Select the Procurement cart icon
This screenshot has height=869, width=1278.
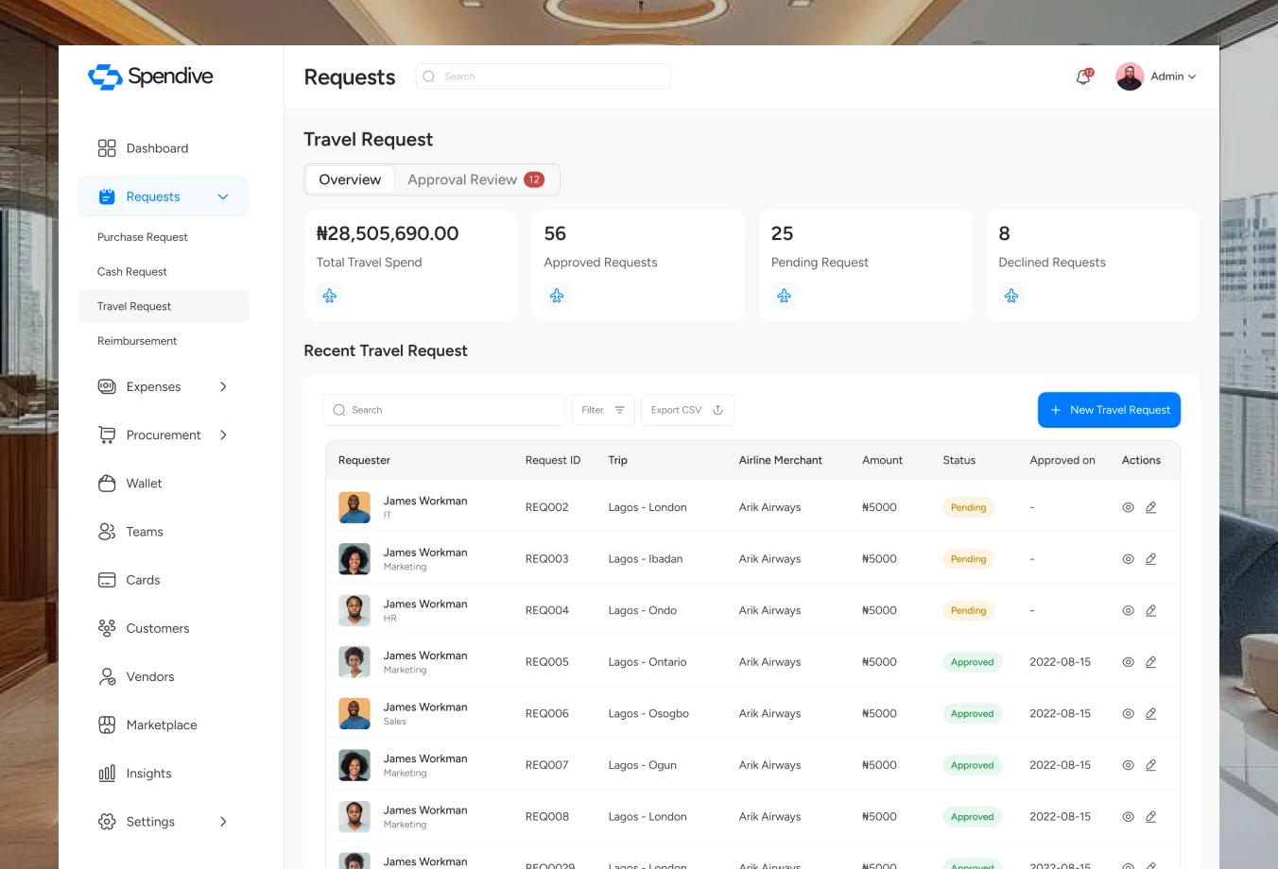click(107, 434)
